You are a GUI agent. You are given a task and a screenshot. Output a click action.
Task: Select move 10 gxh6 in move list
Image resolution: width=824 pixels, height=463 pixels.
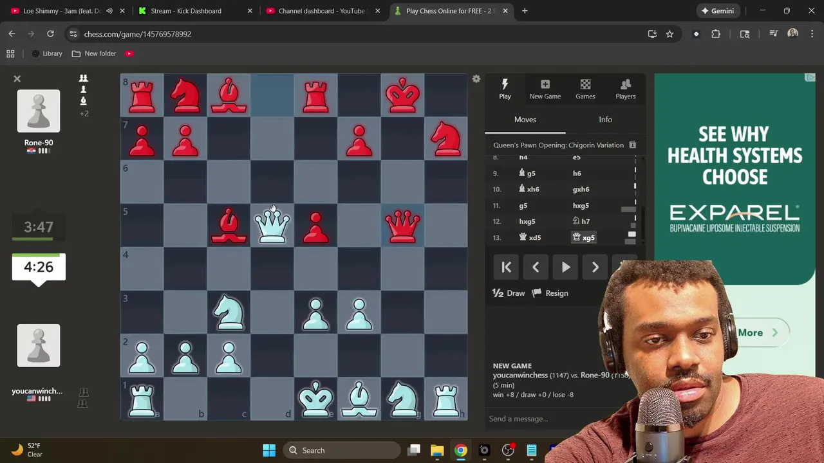tap(581, 189)
